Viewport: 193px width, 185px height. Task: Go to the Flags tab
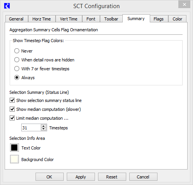[159, 19]
